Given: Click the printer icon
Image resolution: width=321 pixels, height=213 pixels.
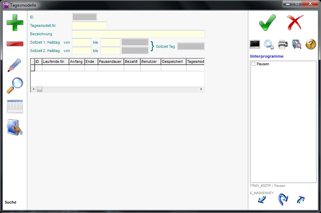Looking at the screenshot, I should tap(283, 44).
